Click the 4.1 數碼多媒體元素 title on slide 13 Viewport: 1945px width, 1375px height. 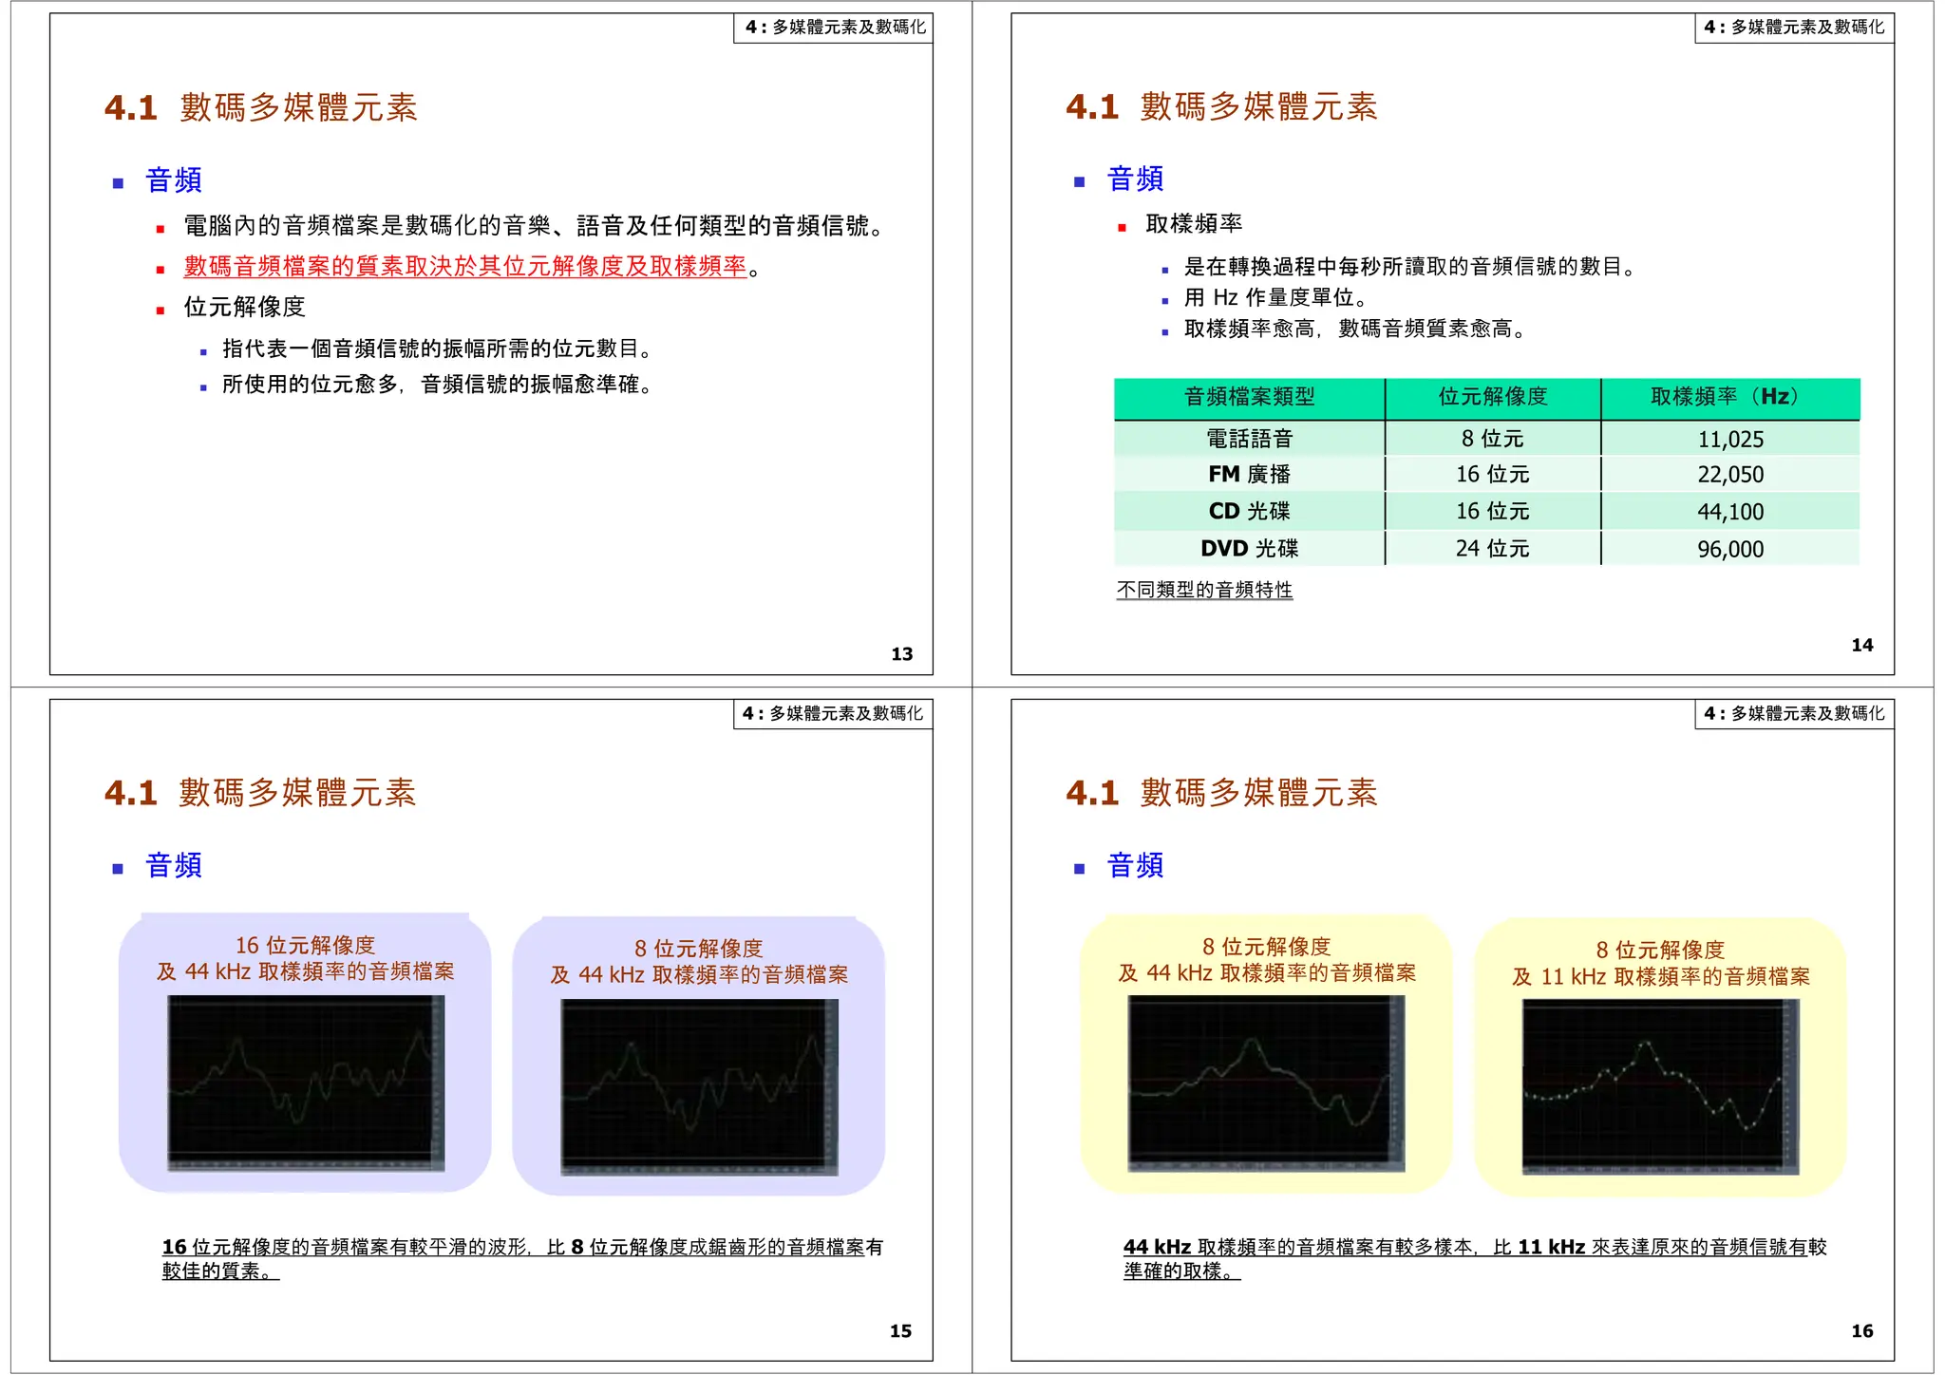point(261,107)
